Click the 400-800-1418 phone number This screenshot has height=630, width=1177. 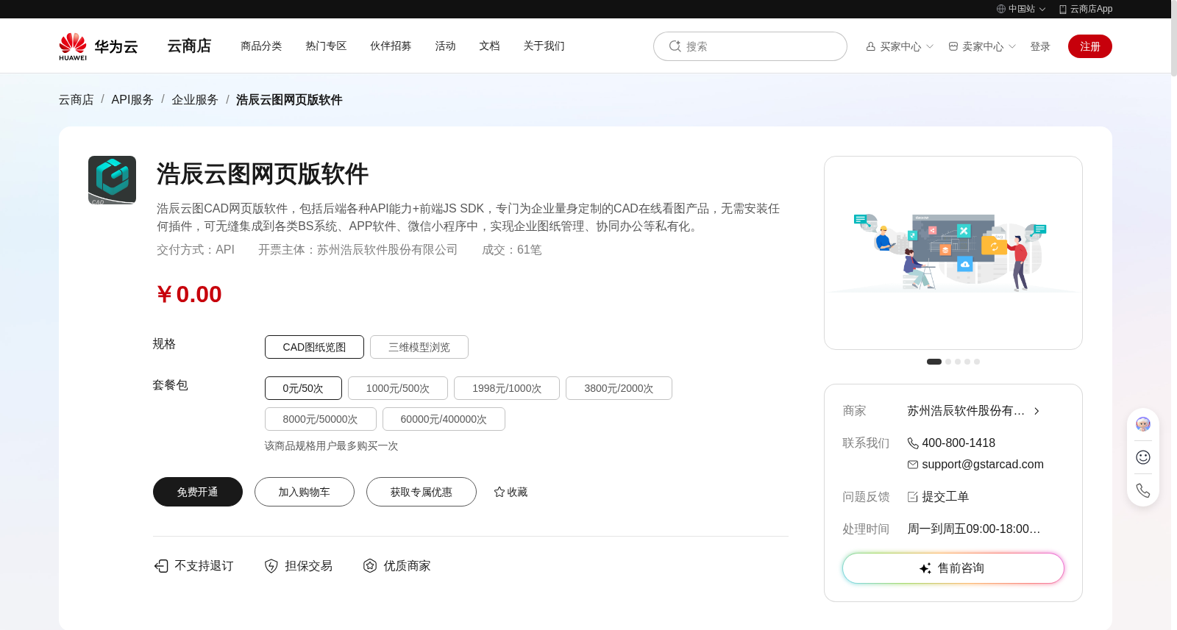coord(959,443)
